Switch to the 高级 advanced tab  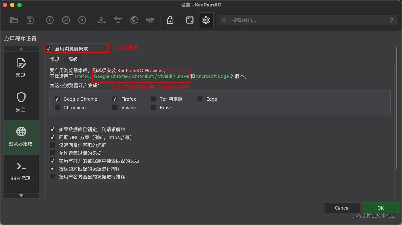pos(73,59)
